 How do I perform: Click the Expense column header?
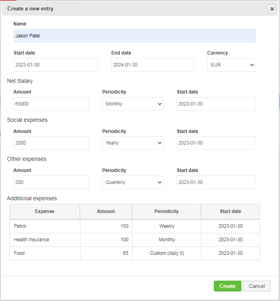point(45,211)
